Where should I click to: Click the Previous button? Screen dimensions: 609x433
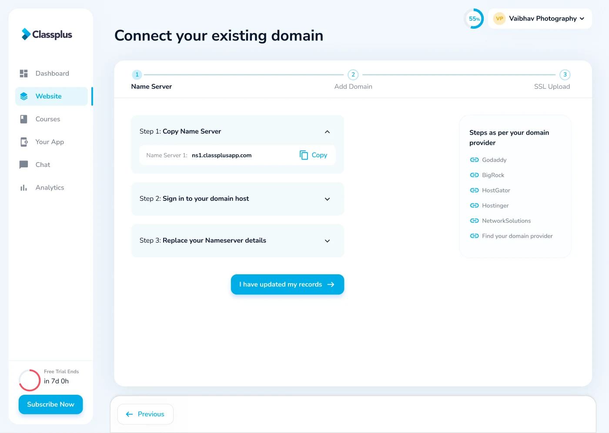(x=145, y=414)
